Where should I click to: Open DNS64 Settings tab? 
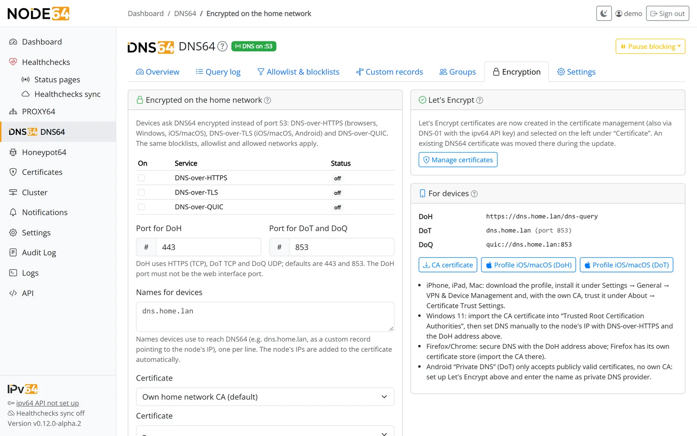[576, 72]
